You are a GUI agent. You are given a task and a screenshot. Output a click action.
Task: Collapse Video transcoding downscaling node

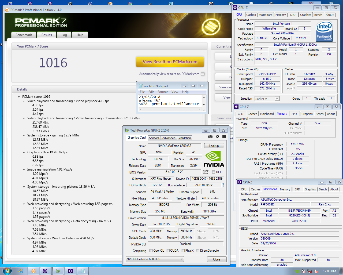pos(24,118)
